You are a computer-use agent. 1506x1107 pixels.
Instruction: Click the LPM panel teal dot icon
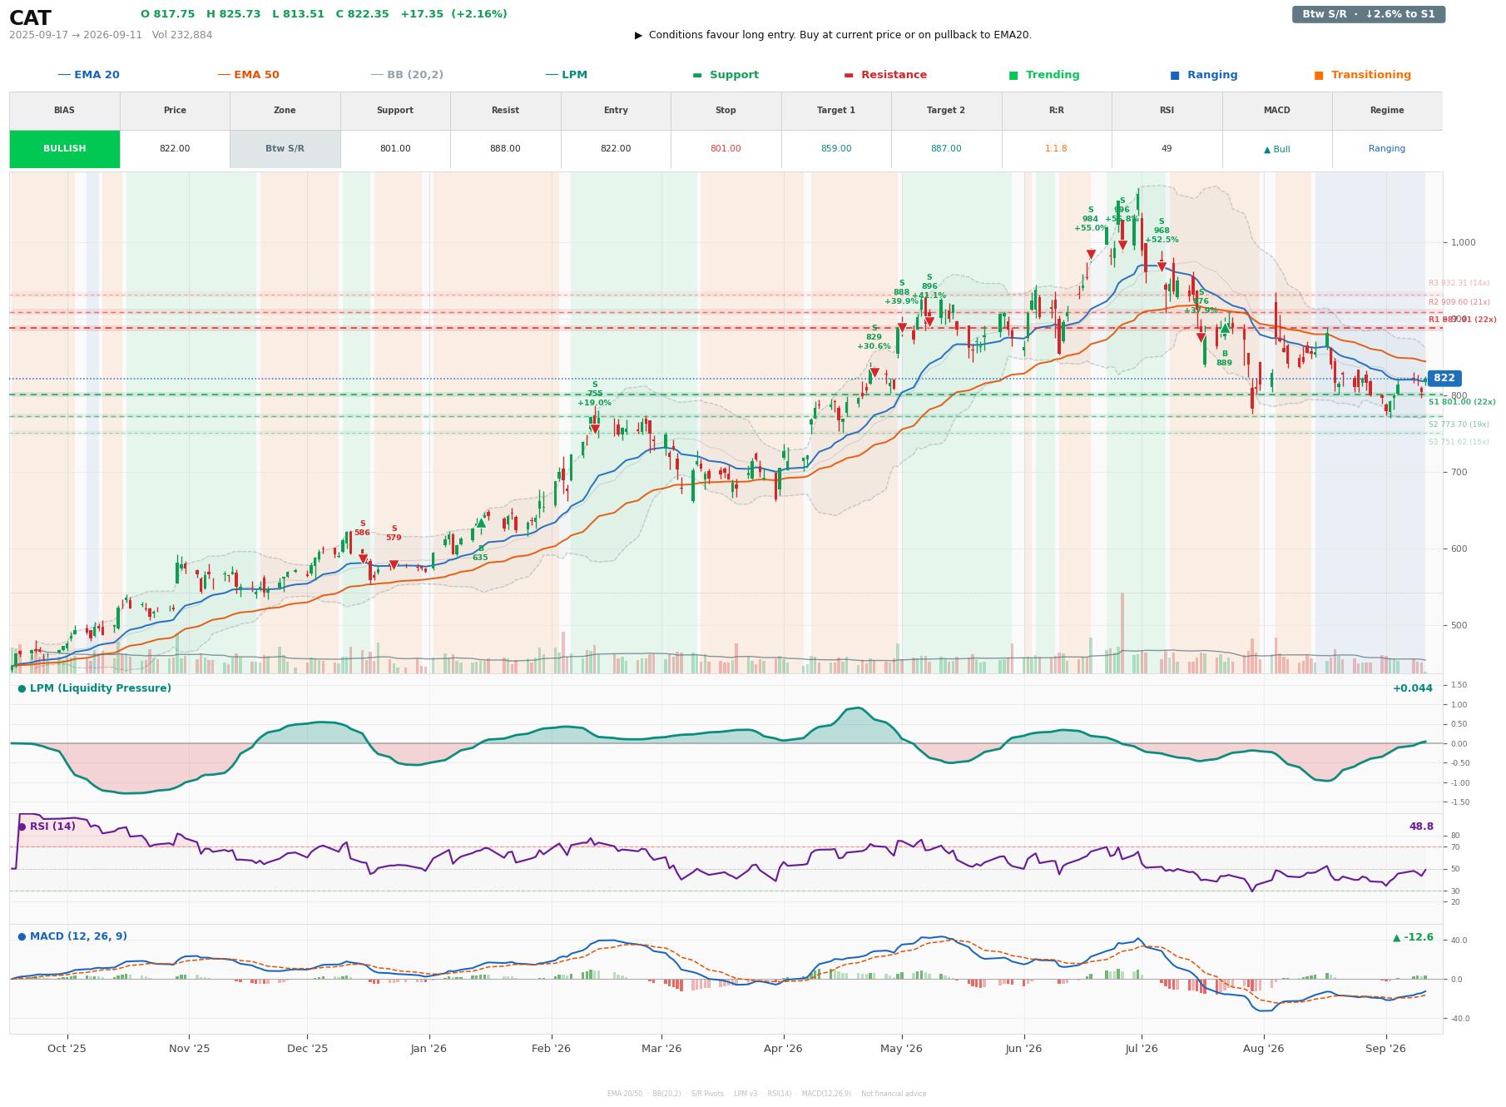click(x=22, y=688)
